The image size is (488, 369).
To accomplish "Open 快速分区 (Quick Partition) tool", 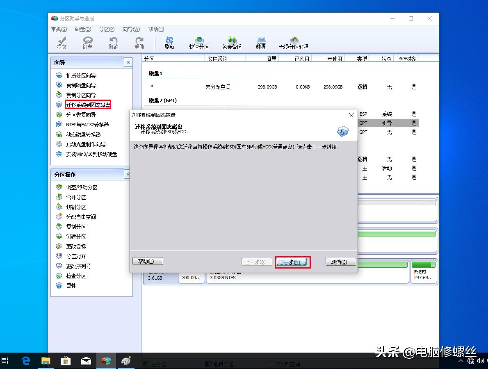I will tap(199, 42).
